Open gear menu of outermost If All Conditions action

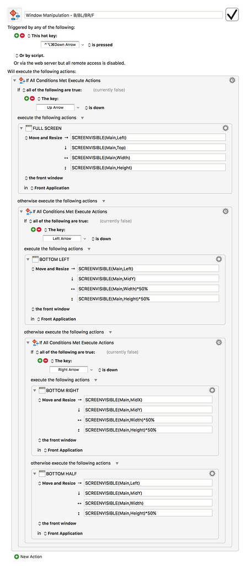point(232,80)
